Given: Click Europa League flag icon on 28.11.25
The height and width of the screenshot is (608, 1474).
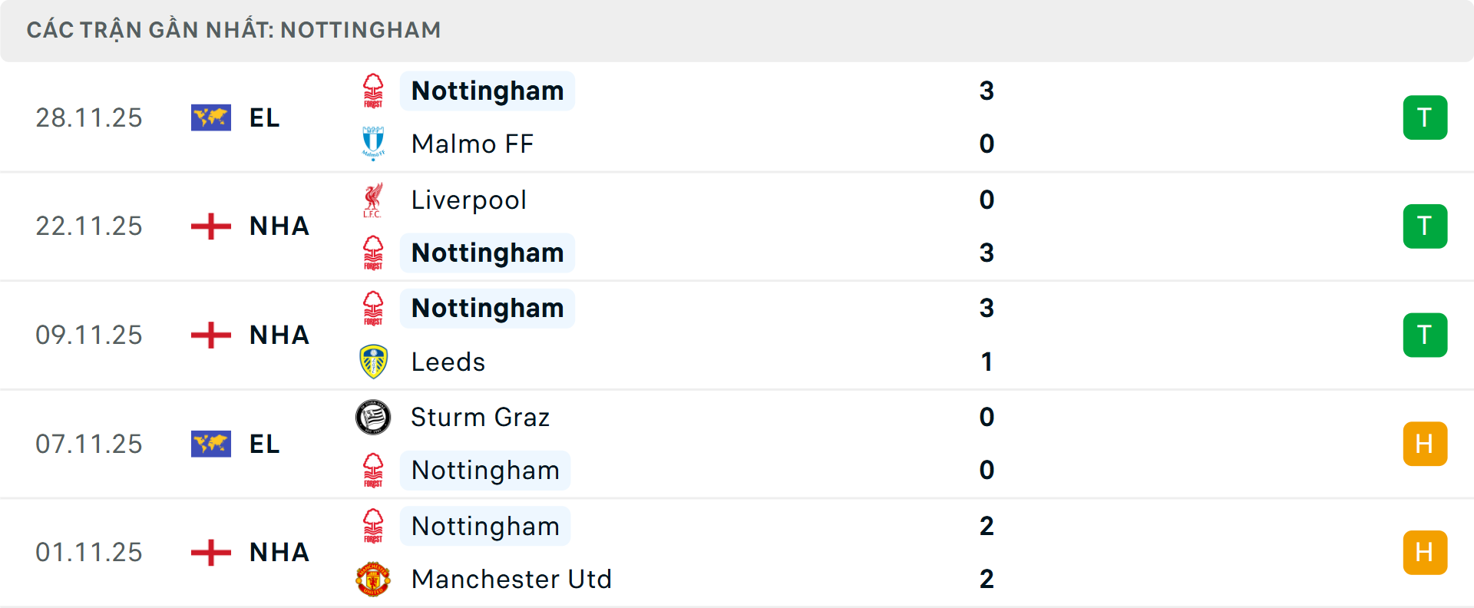Looking at the screenshot, I should (211, 117).
